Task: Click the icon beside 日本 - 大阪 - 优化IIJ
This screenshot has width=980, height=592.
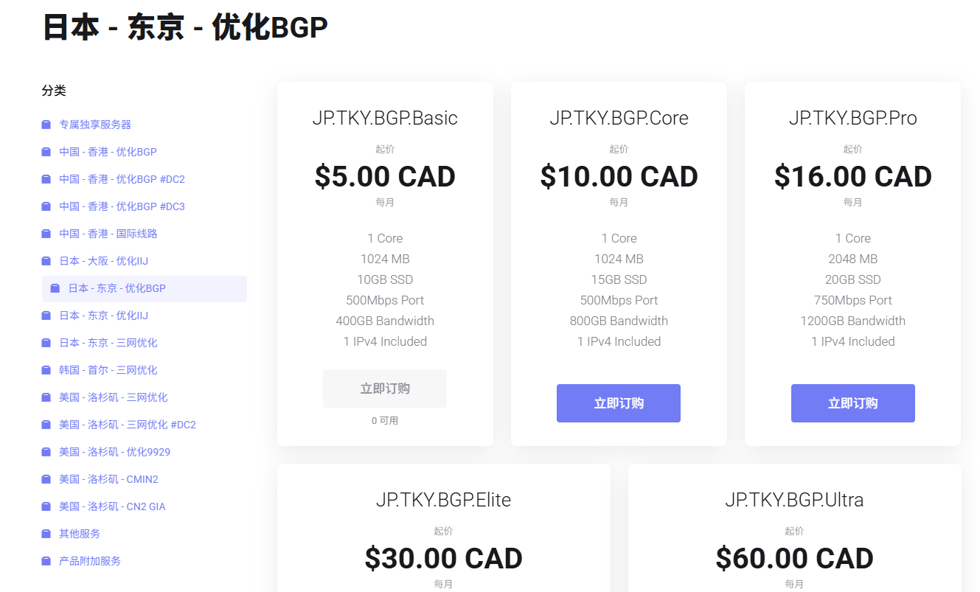Action: [x=46, y=261]
